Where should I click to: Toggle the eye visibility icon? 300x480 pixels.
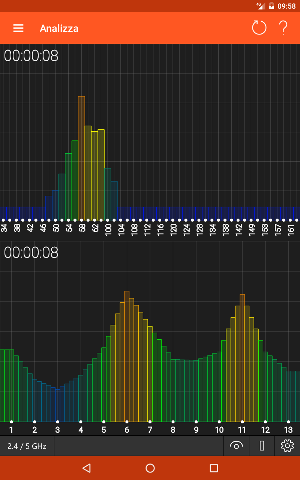[236, 446]
